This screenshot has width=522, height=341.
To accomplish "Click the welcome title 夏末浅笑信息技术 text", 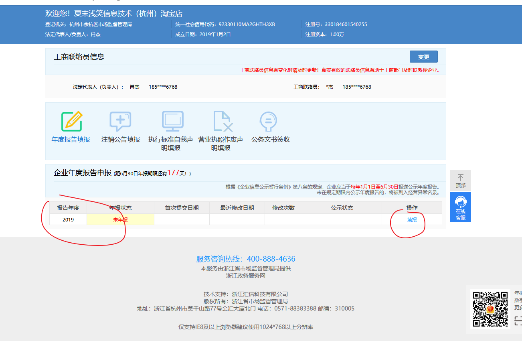I will pyautogui.click(x=114, y=14).
